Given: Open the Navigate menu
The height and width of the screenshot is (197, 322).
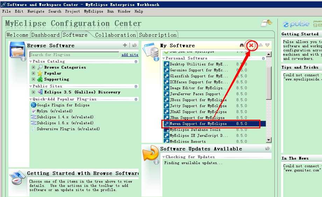Looking at the screenshot, I should pyautogui.click(x=36, y=11).
